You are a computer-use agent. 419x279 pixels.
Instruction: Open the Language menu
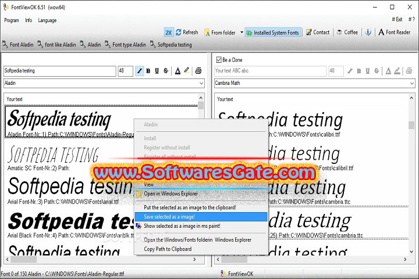47,20
